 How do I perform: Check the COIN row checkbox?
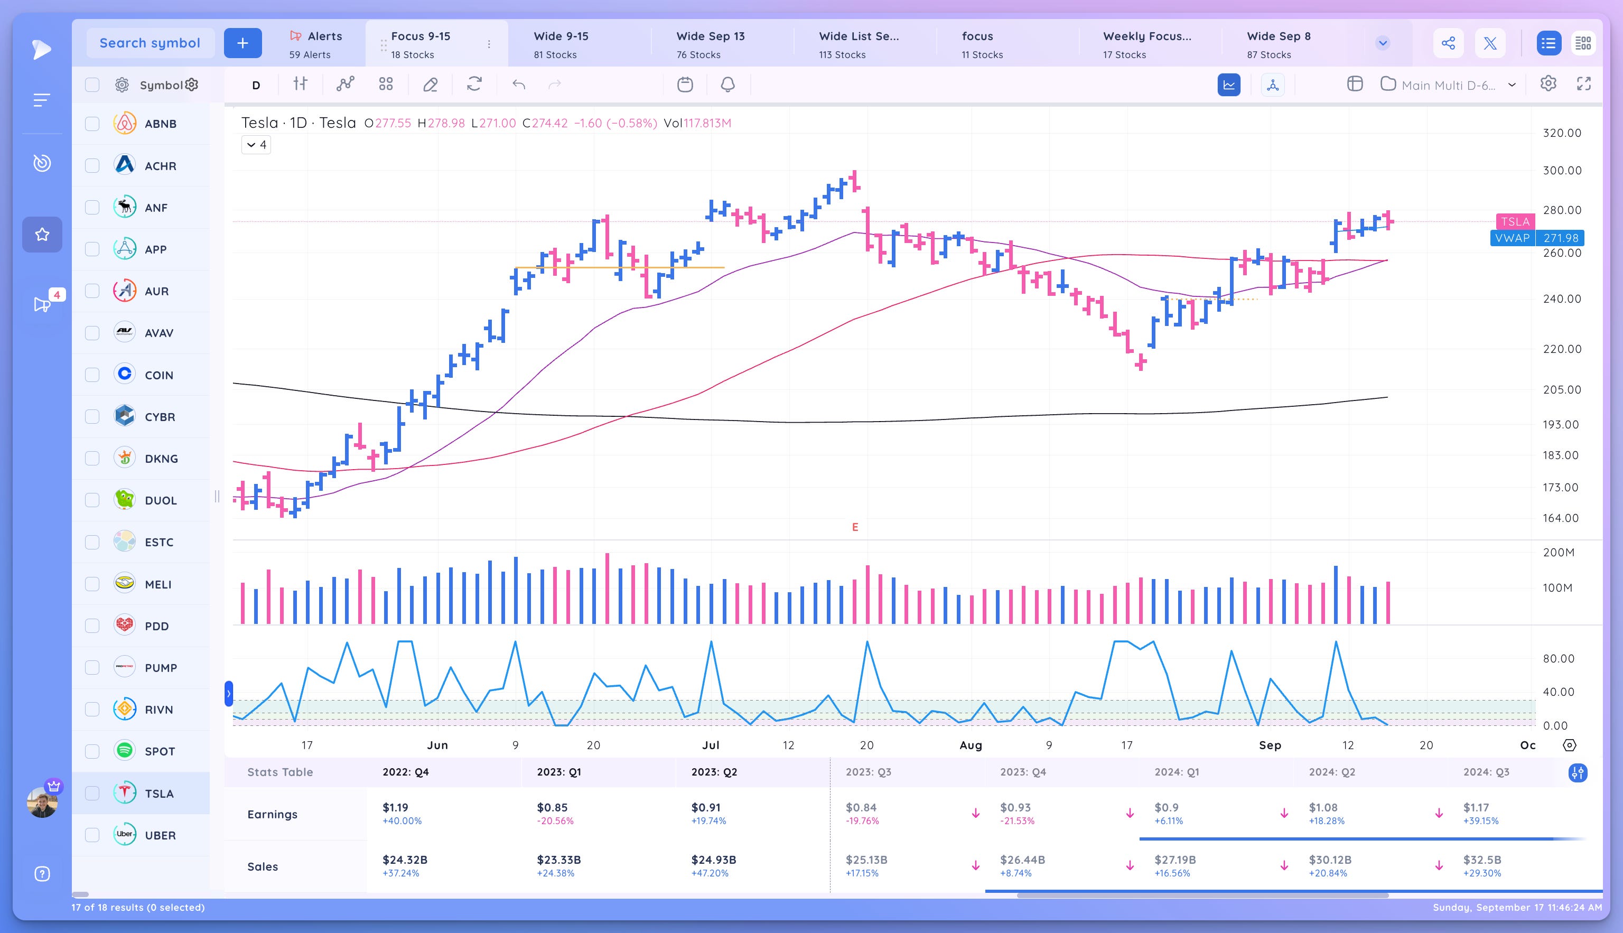92,375
